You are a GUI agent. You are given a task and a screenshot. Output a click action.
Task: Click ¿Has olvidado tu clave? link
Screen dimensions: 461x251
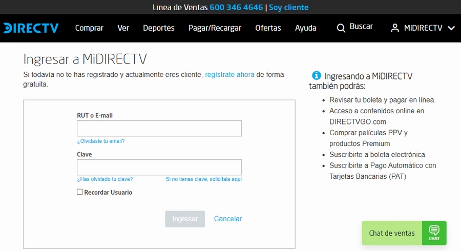(x=105, y=179)
